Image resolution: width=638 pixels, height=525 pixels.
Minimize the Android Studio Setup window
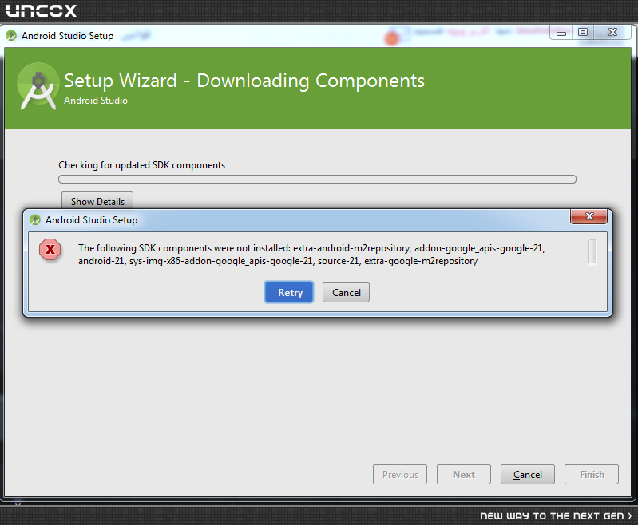561,33
